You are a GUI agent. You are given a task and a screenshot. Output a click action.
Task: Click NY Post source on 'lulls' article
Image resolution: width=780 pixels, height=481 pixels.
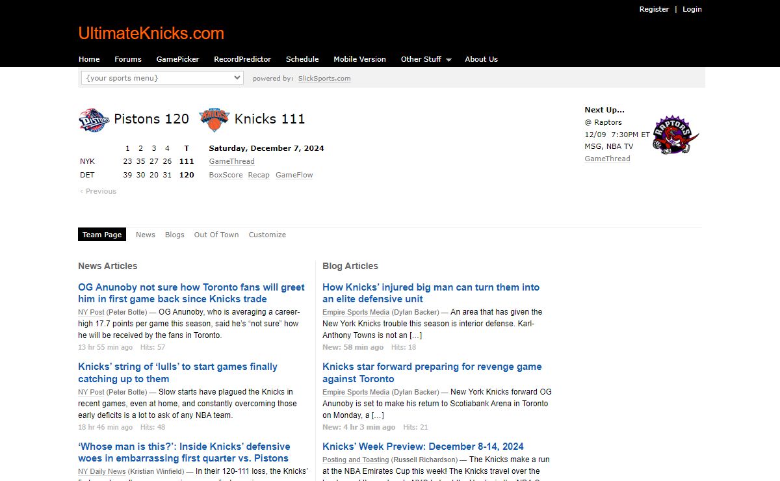[91, 392]
